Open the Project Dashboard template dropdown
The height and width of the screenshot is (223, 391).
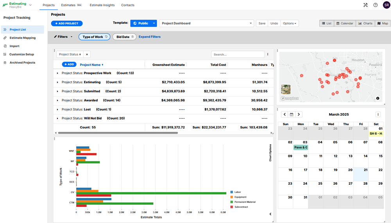[x=251, y=23]
